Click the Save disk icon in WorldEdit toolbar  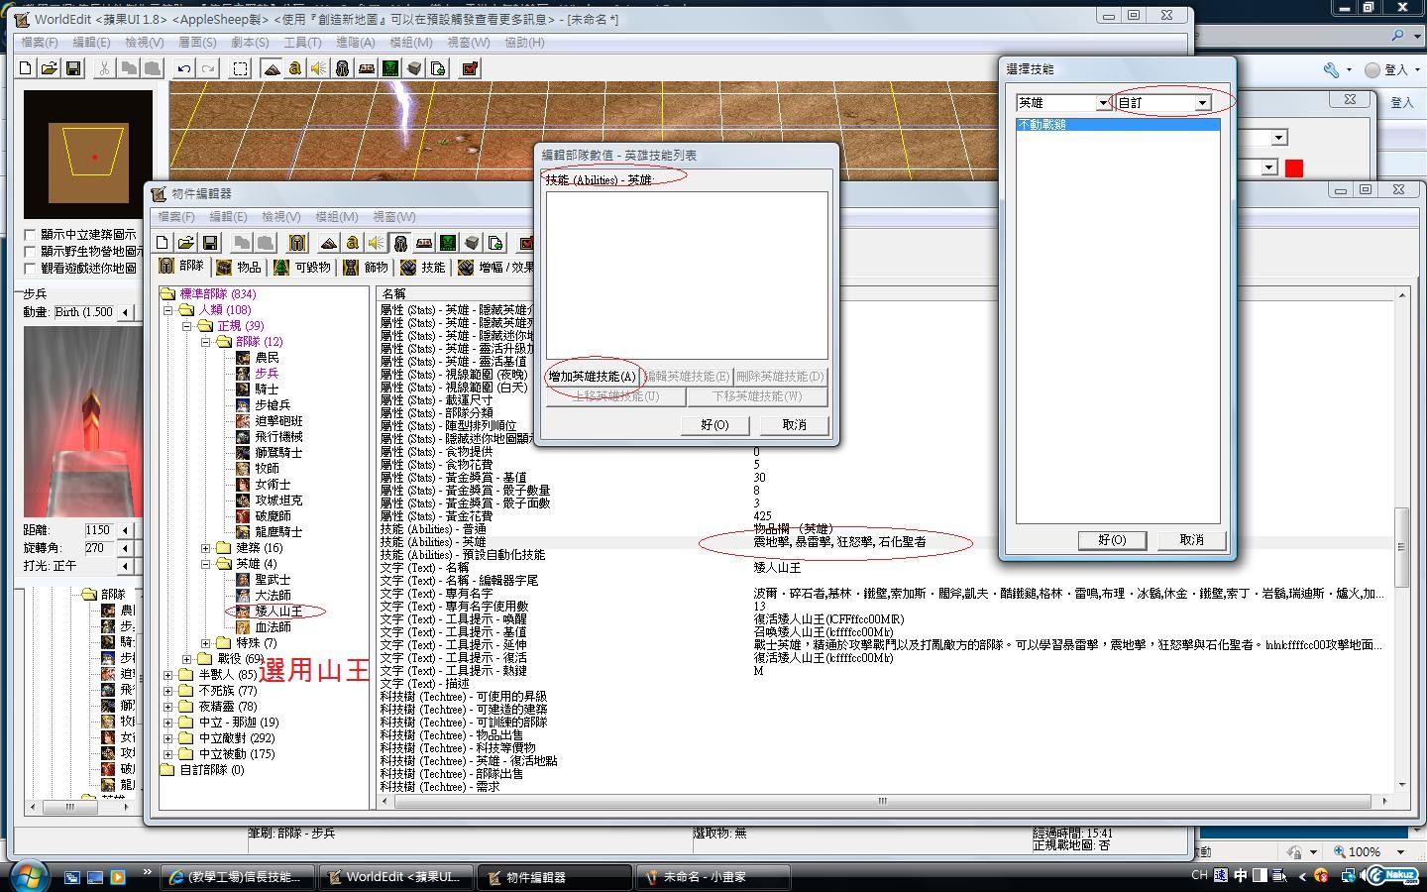(x=72, y=68)
